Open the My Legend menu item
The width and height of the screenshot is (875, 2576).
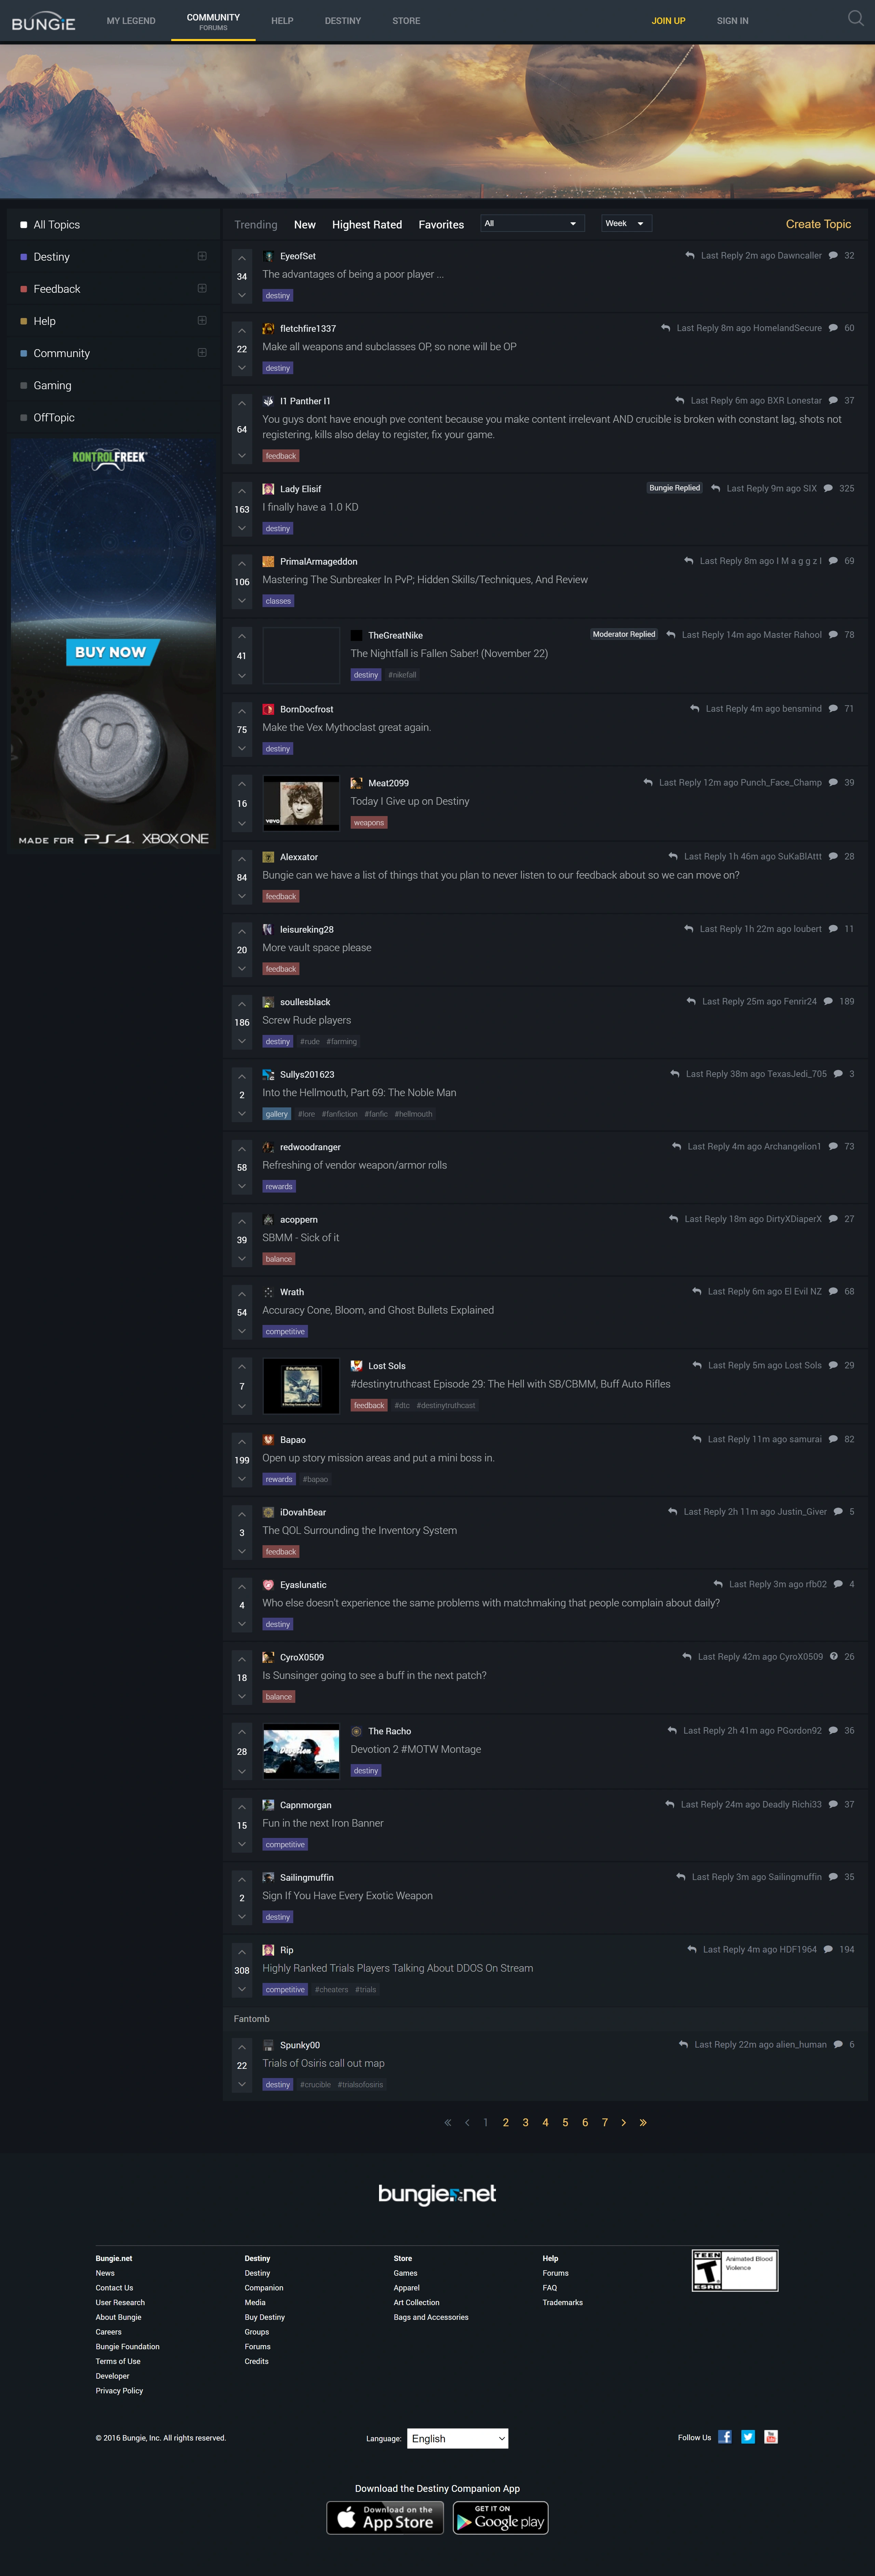(131, 21)
